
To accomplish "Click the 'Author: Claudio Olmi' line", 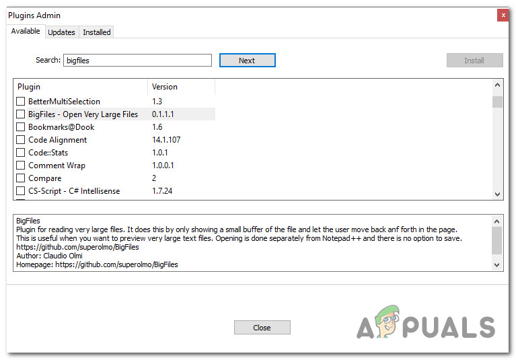I will [49, 256].
